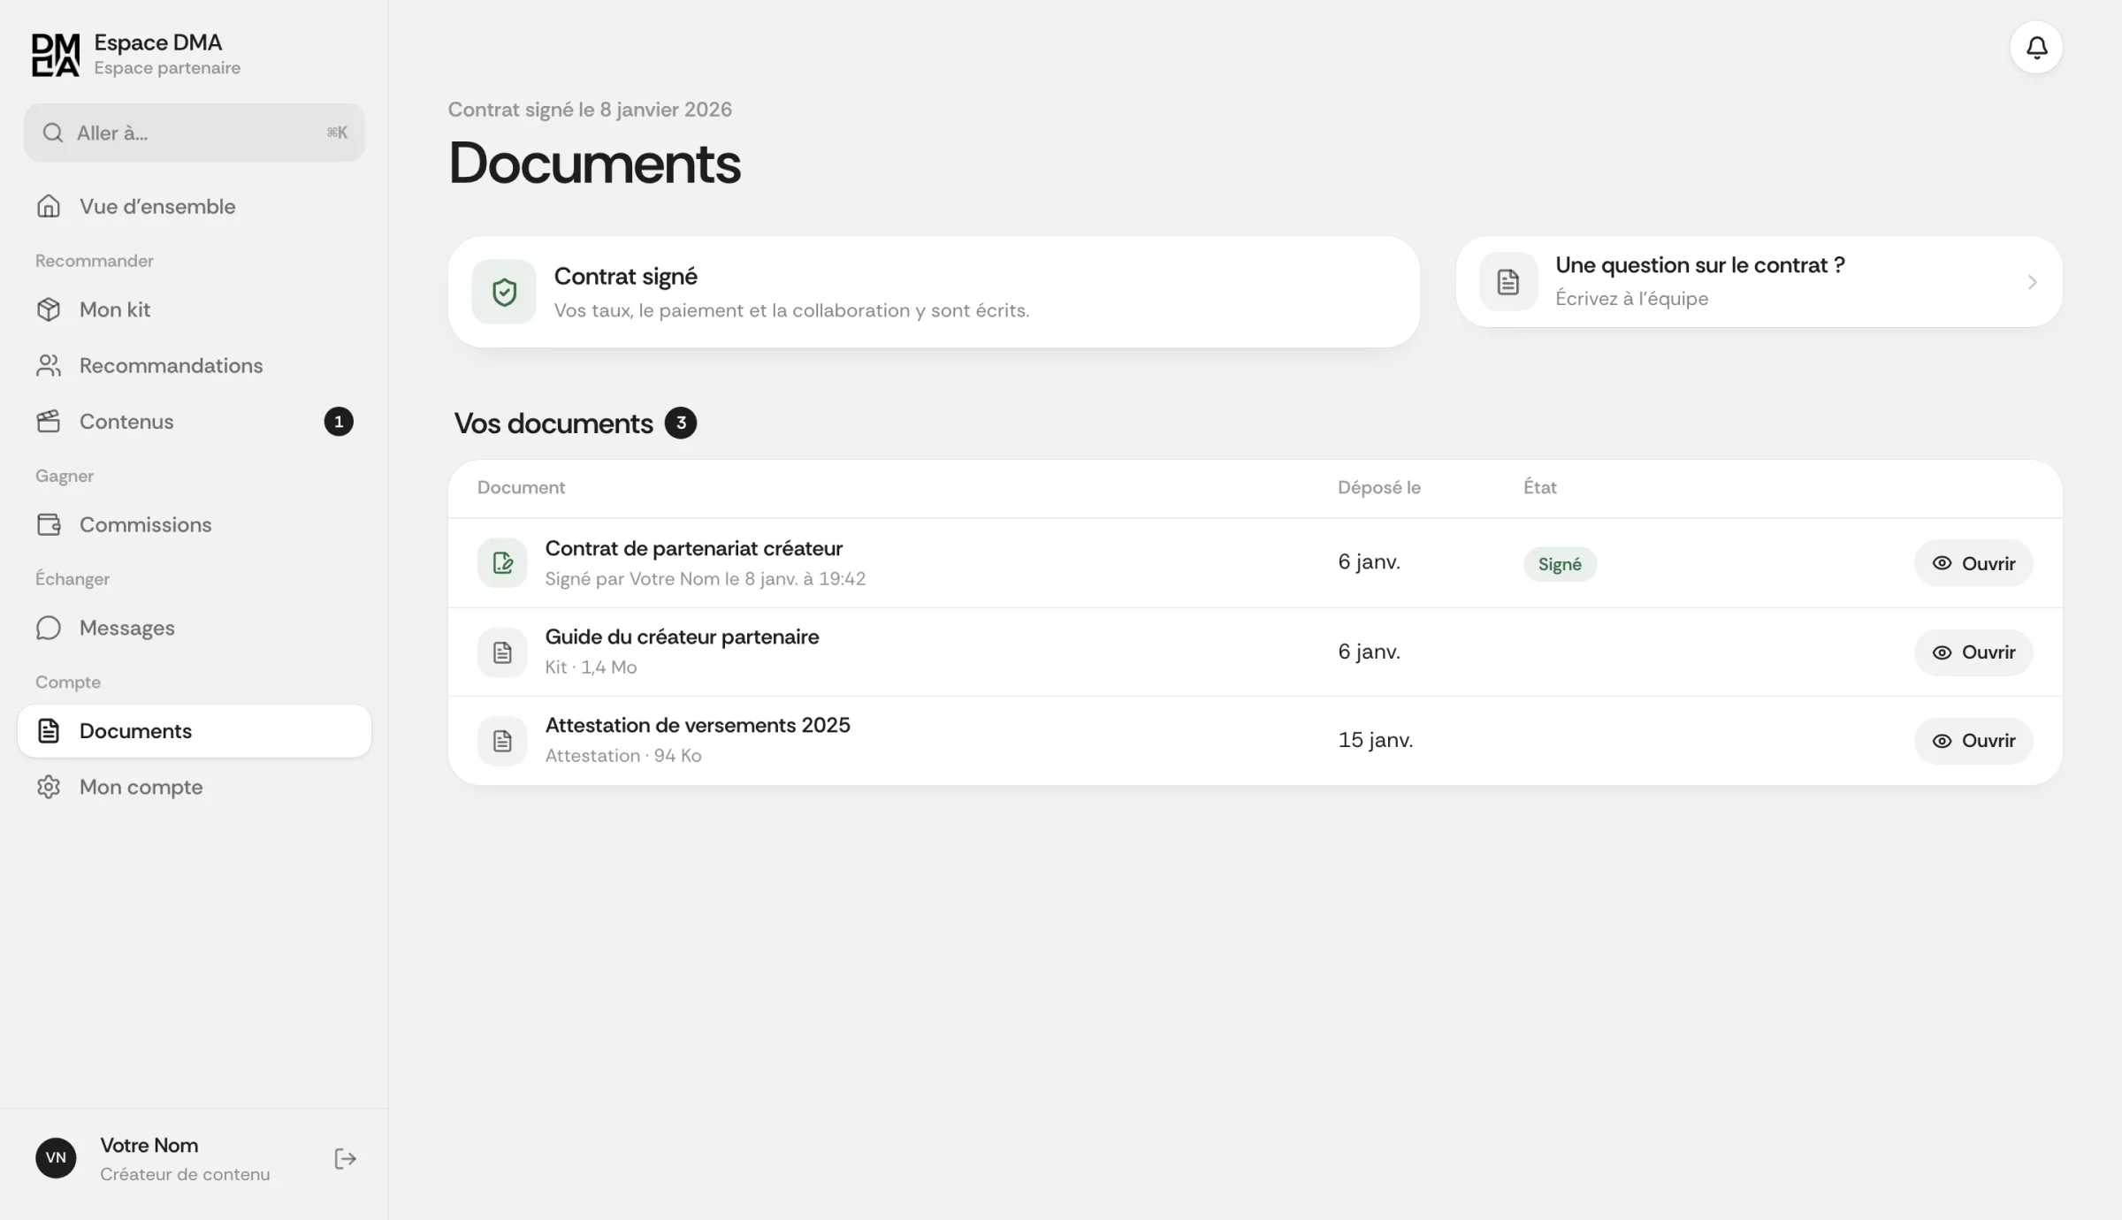Click the Kit · 1,4 Mo subtitle
This screenshot has width=2122, height=1220.
(591, 667)
